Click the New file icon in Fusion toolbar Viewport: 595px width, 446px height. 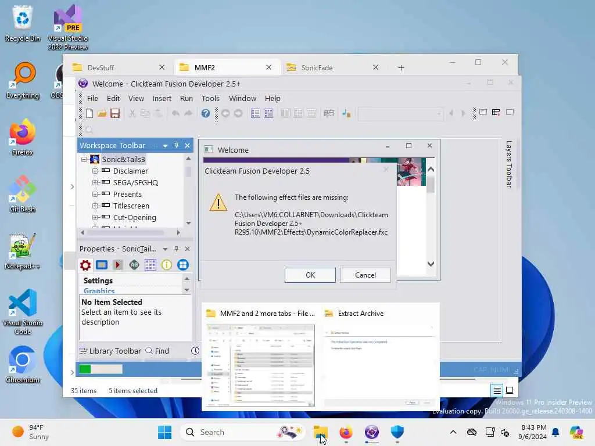pos(89,113)
